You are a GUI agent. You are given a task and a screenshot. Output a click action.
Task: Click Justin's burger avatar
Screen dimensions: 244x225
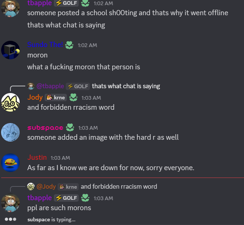point(10,163)
